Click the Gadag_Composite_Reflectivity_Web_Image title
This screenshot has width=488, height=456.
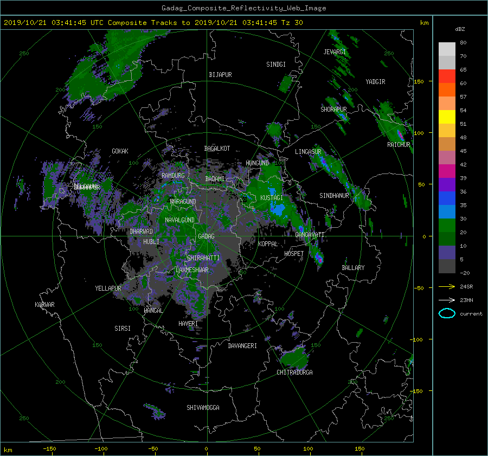click(x=243, y=8)
